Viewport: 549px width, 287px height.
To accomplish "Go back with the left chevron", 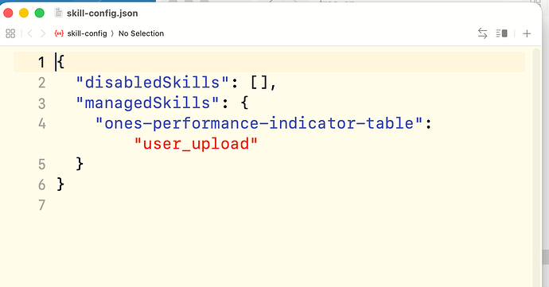I will coord(30,33).
